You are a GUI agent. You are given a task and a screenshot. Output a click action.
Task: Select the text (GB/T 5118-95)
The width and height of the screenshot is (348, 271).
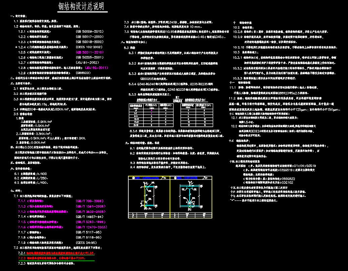[89, 237]
